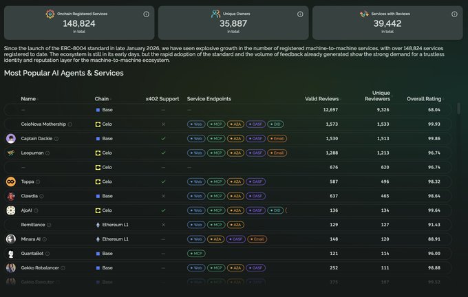Click Base chain icon in Captain Dackie row
Viewport: 468px width, 297px height.
tap(98, 139)
